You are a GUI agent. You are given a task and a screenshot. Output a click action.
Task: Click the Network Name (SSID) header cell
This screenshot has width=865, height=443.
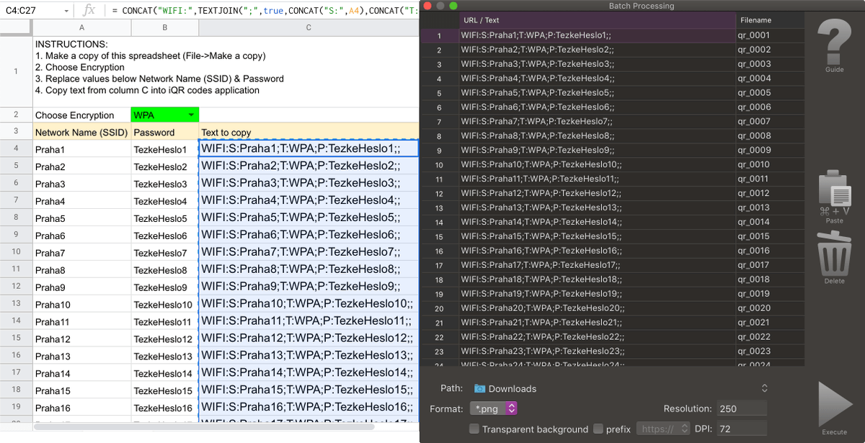81,132
